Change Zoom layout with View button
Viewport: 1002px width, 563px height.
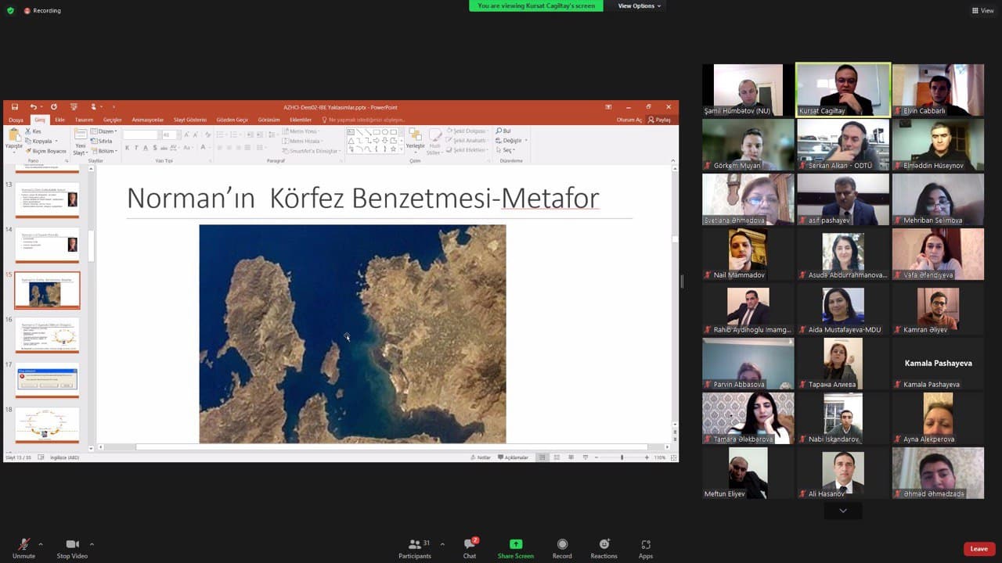tap(984, 10)
